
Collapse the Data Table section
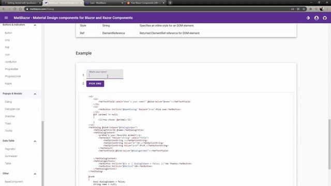click(35, 141)
